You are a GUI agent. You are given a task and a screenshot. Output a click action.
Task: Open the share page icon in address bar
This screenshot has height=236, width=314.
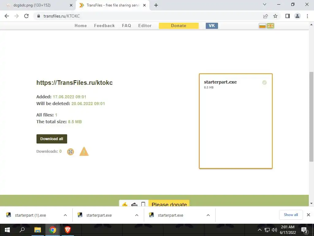click(x=266, y=16)
